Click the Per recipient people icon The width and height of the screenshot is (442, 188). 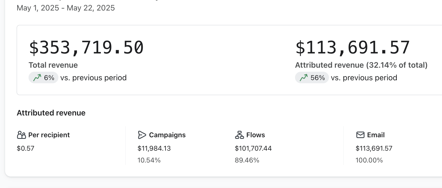tap(21, 135)
